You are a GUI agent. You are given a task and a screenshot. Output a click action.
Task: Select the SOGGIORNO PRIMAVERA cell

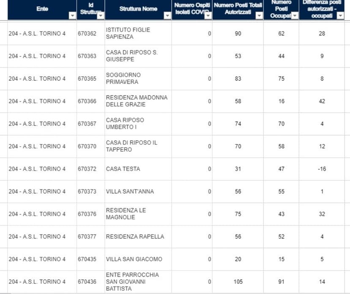(122, 79)
